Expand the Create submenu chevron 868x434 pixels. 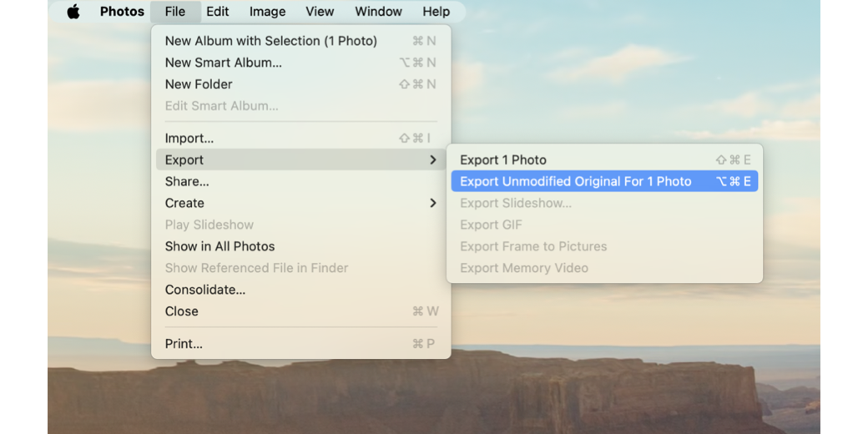pos(432,204)
